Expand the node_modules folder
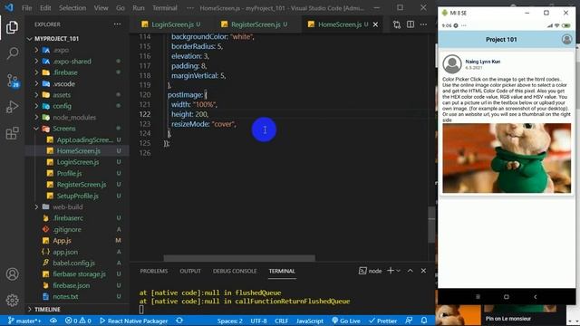 [x=36, y=117]
